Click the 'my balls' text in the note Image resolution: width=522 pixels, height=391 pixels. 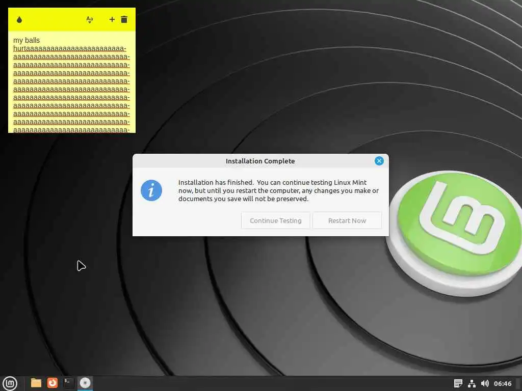(27, 40)
